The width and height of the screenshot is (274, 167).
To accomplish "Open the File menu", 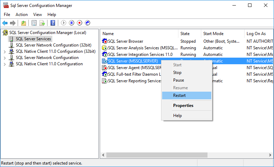I will [x=7, y=15].
